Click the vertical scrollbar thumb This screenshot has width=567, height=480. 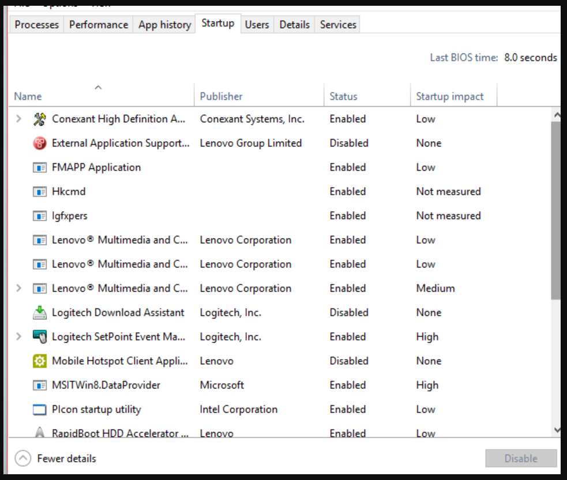pos(556,210)
